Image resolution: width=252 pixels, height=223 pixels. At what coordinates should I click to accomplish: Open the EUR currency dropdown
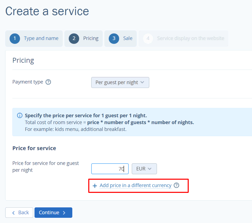click(x=144, y=169)
